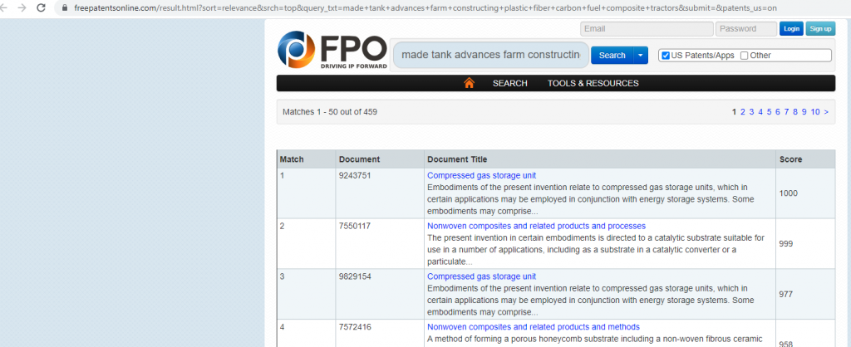Open the Search button dropdown arrow

[641, 56]
